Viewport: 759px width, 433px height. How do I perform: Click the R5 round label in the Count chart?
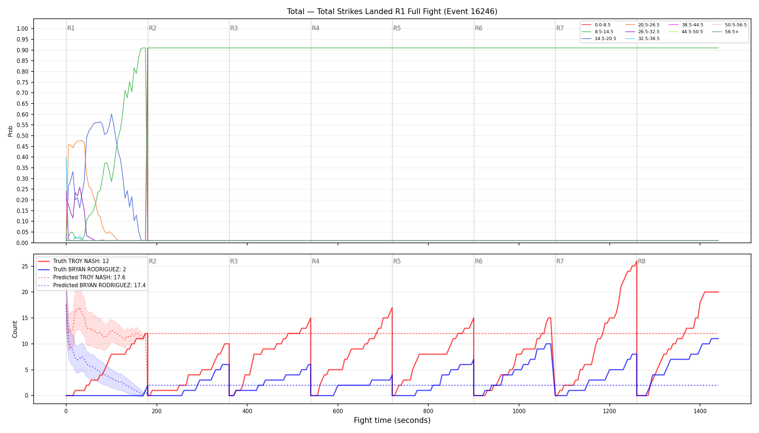point(397,261)
